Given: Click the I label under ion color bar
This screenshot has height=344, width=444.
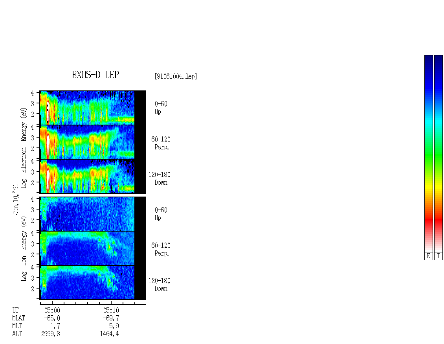Looking at the screenshot, I should pyautogui.click(x=438, y=256).
